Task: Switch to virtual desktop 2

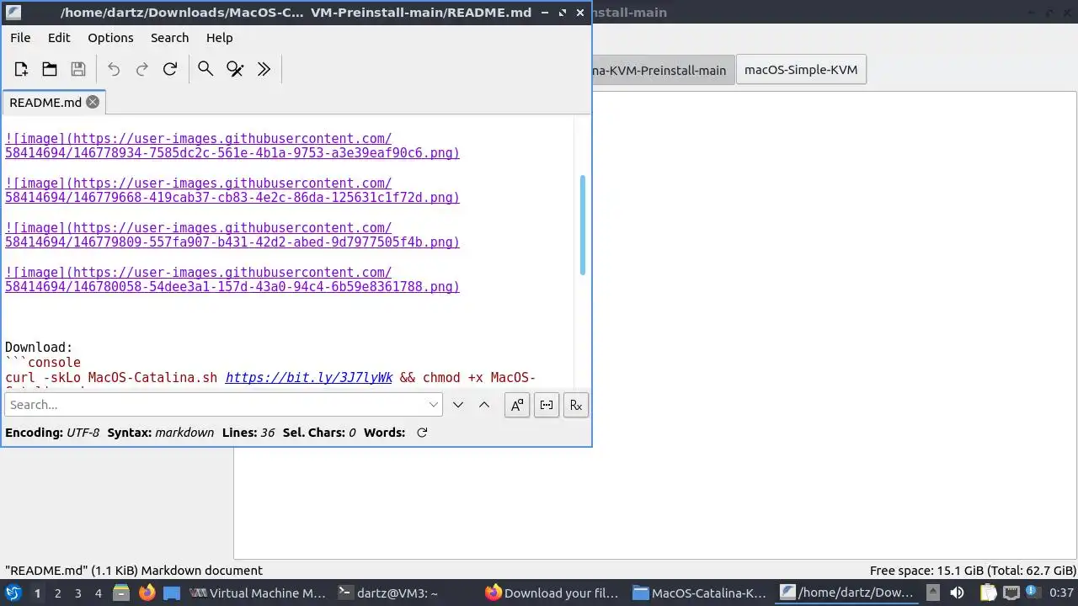Action: [57, 593]
